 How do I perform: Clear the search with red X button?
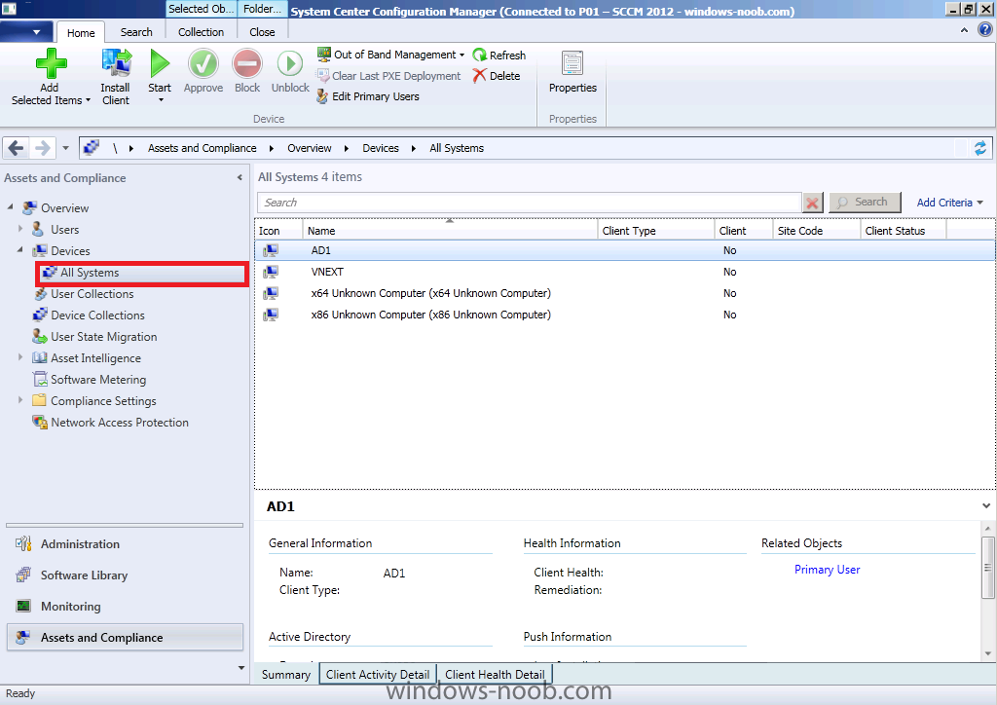coord(813,203)
